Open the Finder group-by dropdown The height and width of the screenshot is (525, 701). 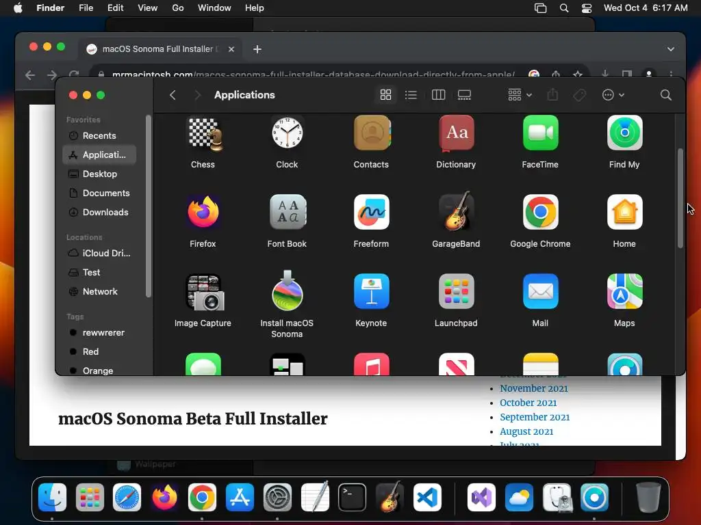tap(520, 94)
